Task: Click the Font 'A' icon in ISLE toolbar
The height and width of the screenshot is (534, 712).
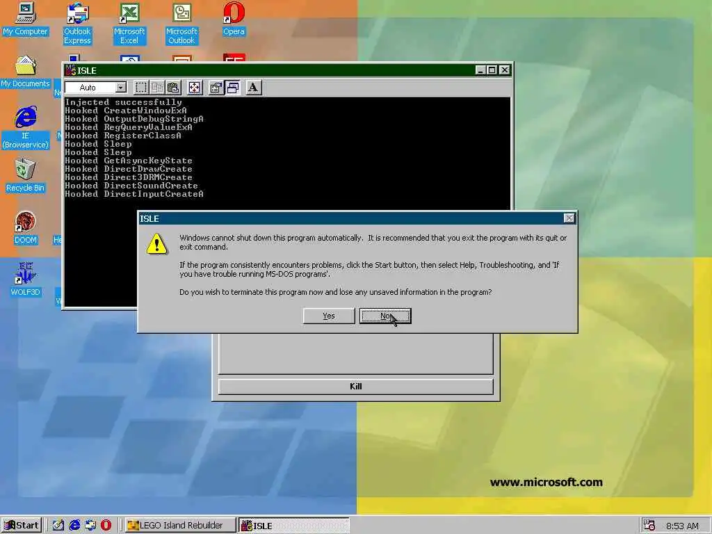Action: pos(253,87)
